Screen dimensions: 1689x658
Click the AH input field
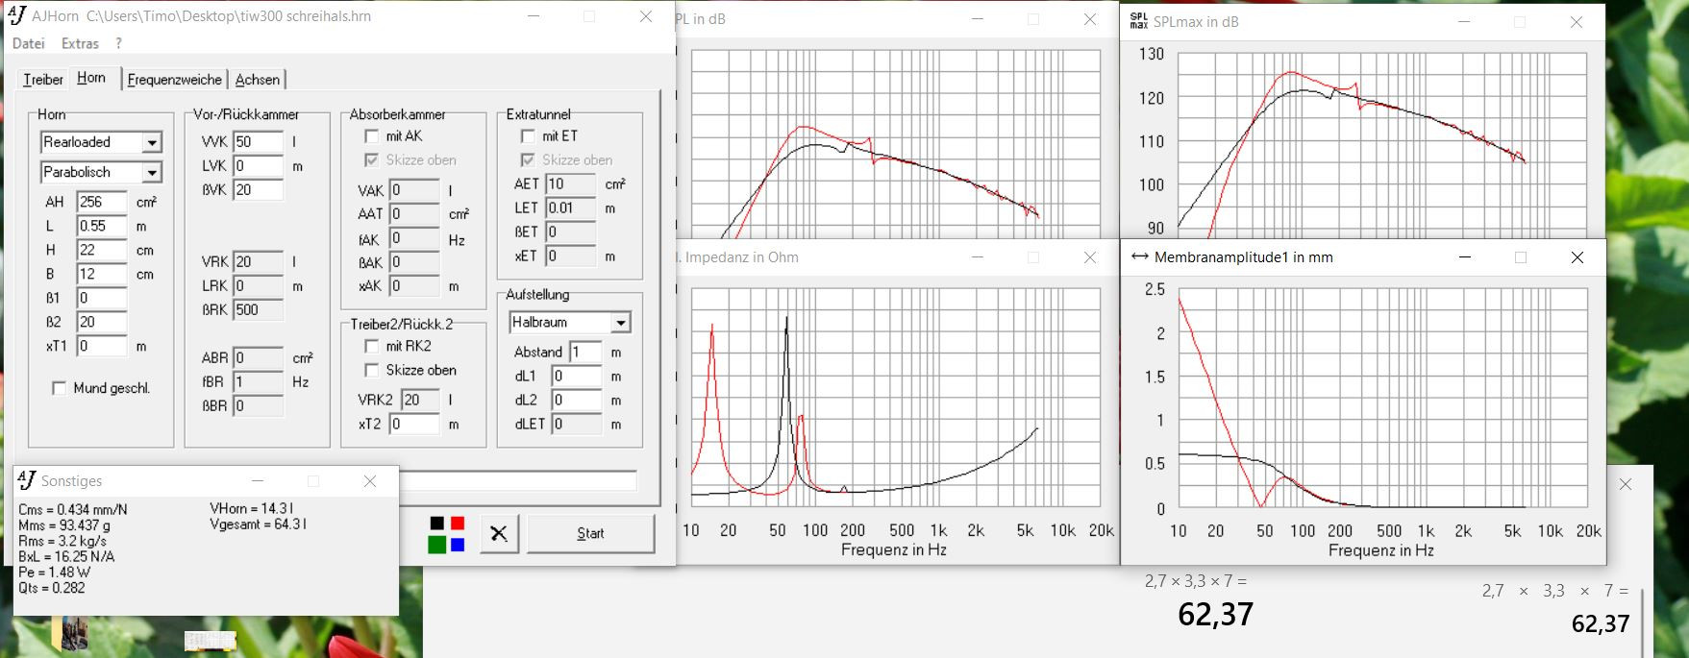102,202
